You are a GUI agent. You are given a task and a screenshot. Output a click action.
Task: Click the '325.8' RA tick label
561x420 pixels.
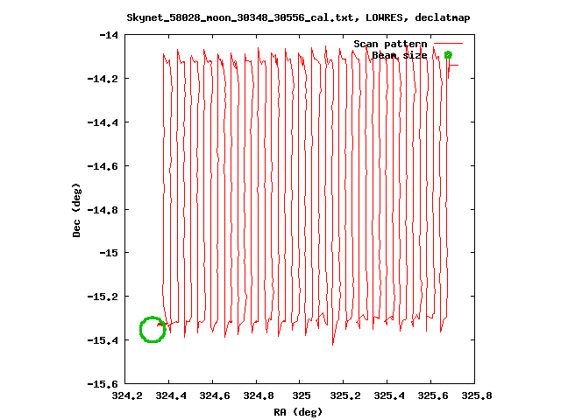[x=477, y=395]
